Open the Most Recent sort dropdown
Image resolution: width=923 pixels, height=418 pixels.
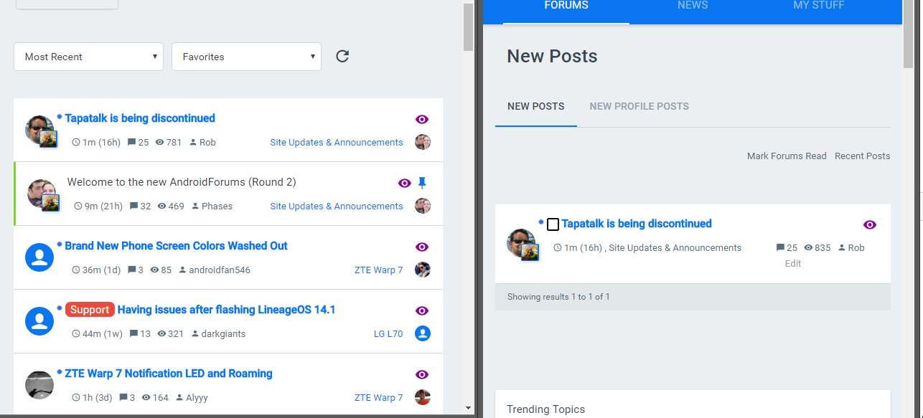pos(88,57)
